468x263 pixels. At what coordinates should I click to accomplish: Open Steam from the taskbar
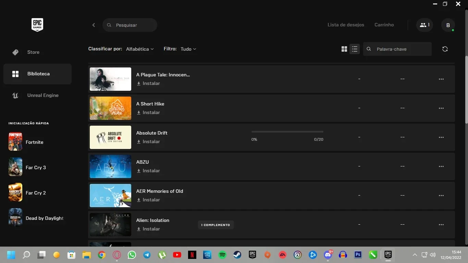point(237,255)
